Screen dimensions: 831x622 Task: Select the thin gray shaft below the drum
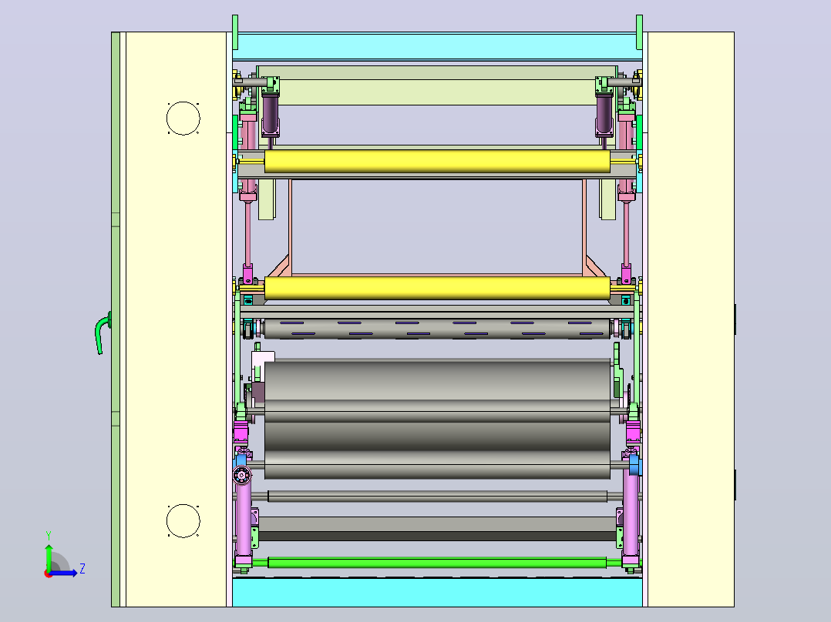[x=437, y=496]
